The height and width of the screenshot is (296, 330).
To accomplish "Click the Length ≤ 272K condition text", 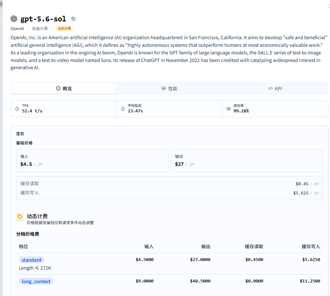I will click(35, 268).
